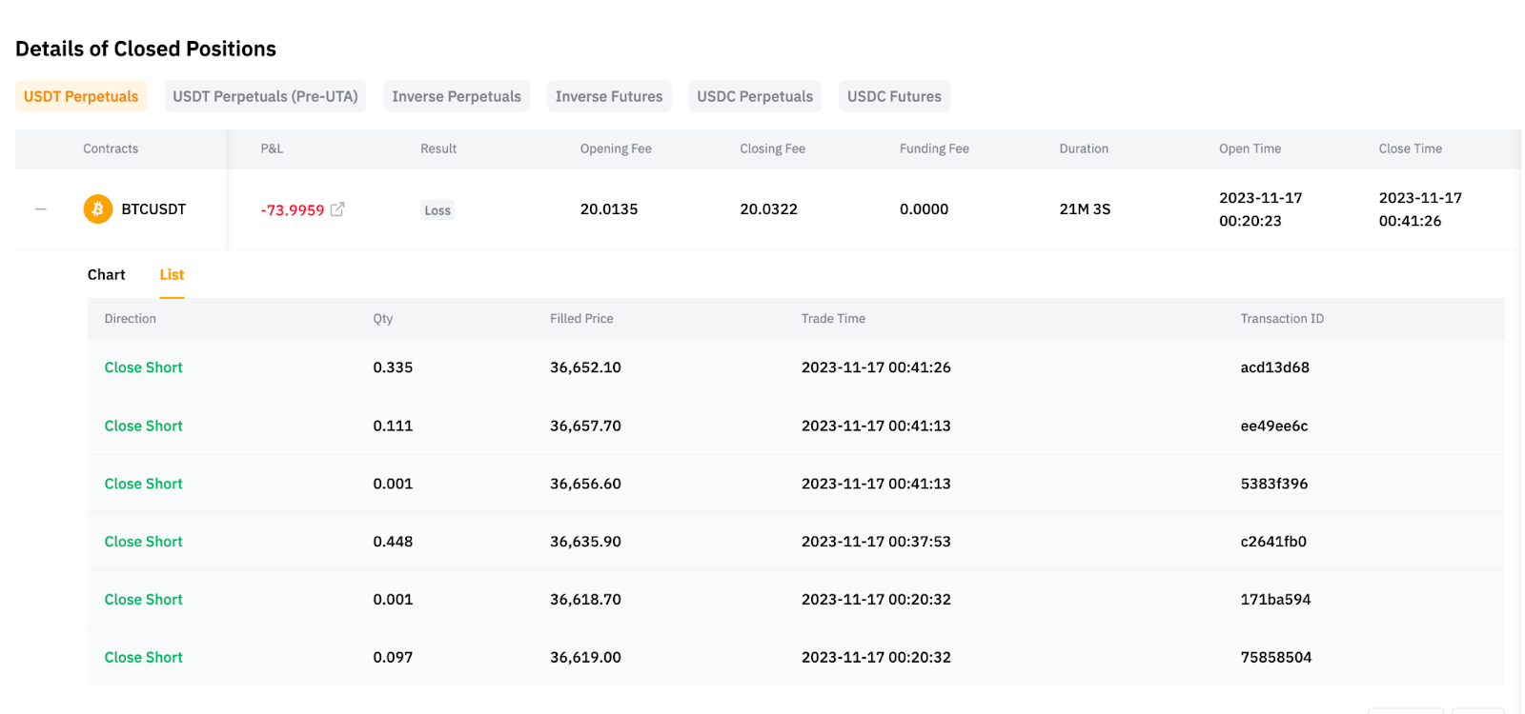Click the -73.9959 P&L value
1525x714 pixels.
tap(293, 210)
